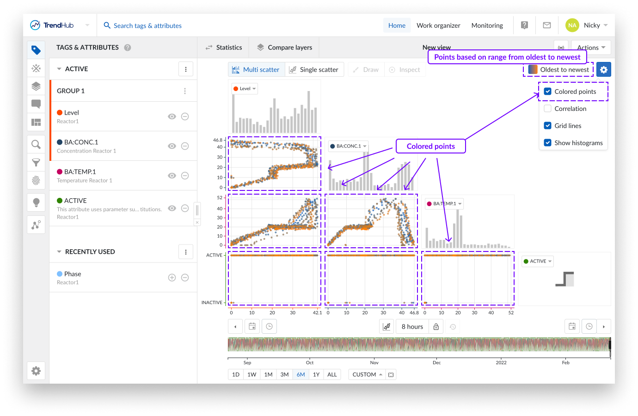Image resolution: width=638 pixels, height=416 pixels.
Task: Open the layers stack sidebar icon
Action: 36,86
